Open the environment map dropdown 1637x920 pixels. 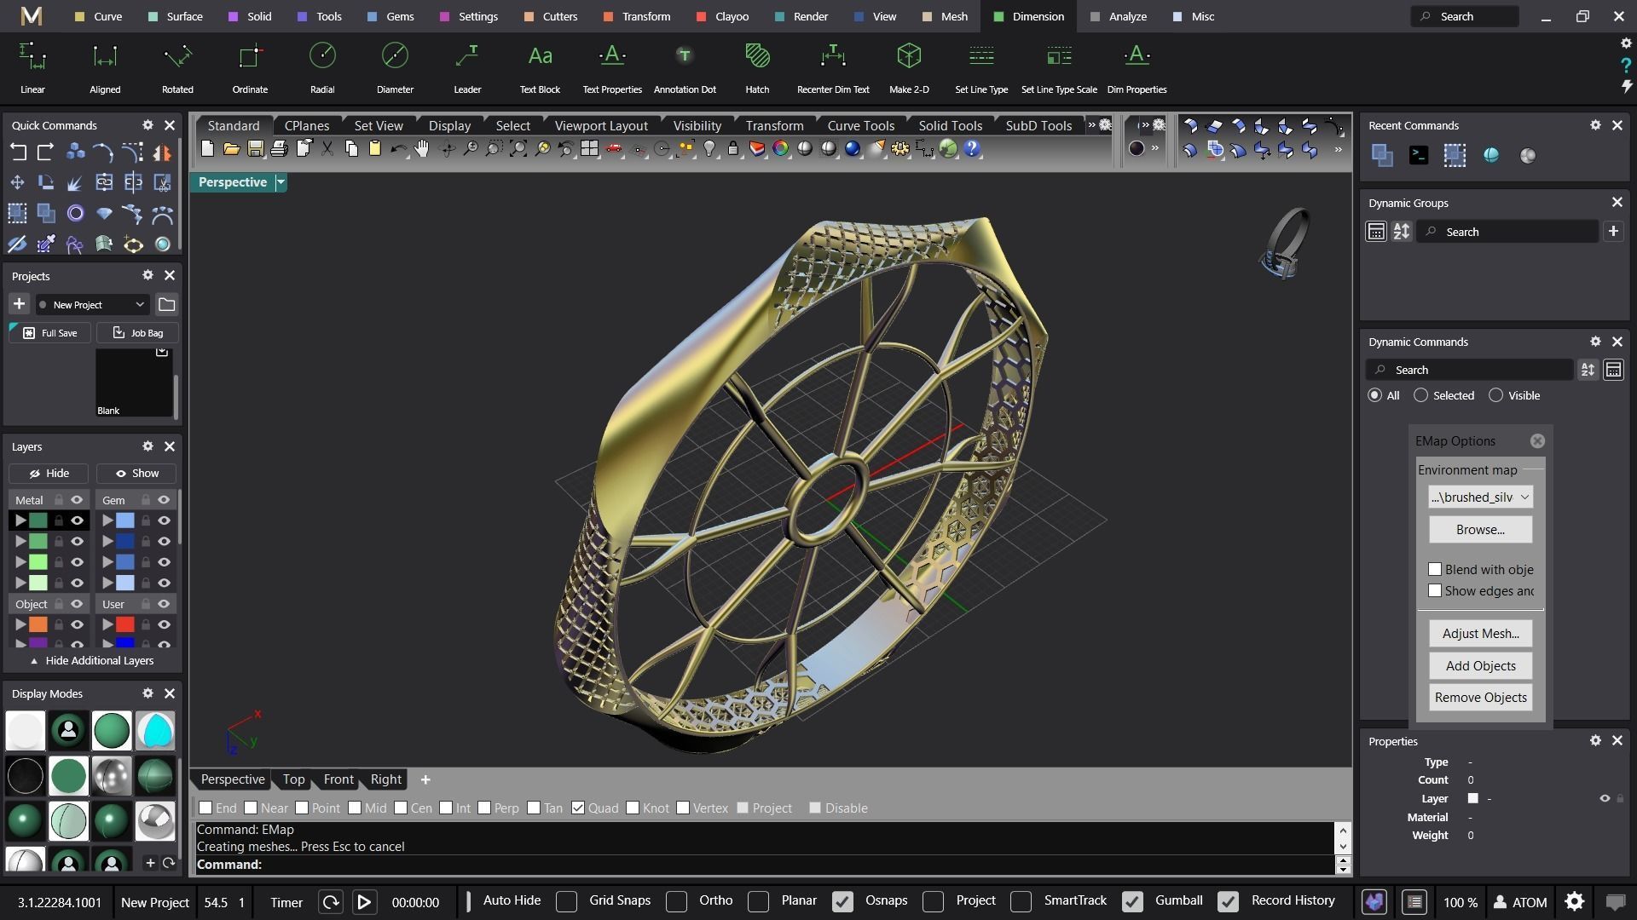tap(1479, 497)
